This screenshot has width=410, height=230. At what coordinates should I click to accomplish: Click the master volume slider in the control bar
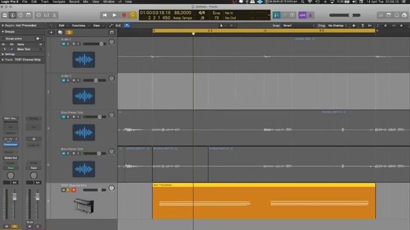345,15
